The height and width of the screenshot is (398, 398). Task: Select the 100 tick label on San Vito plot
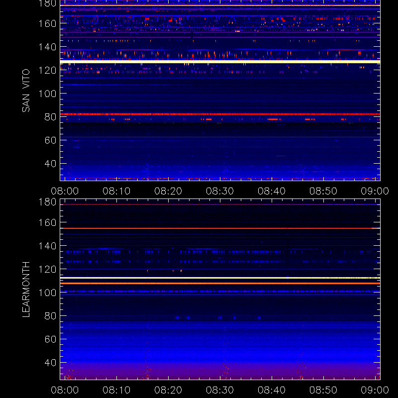click(47, 94)
